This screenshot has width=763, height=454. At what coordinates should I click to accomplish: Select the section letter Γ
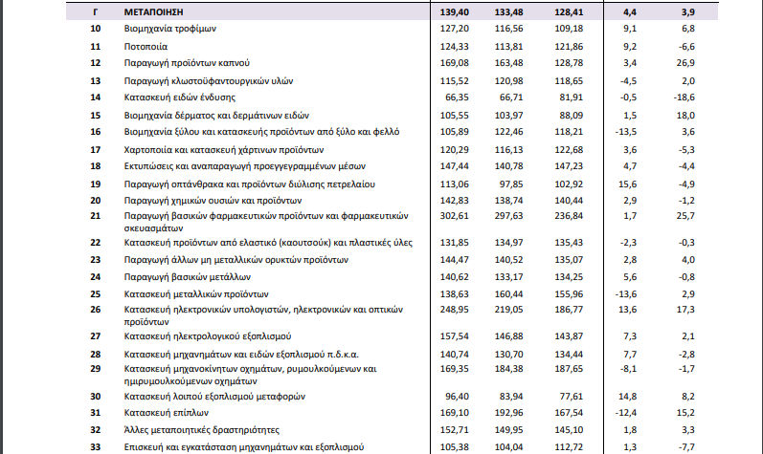(96, 12)
